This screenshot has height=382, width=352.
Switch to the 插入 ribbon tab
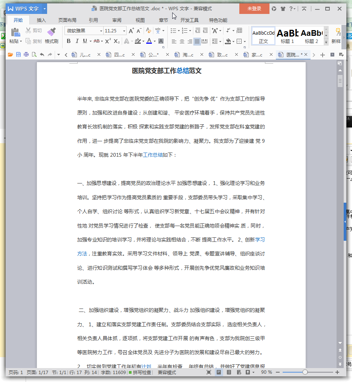click(x=41, y=20)
